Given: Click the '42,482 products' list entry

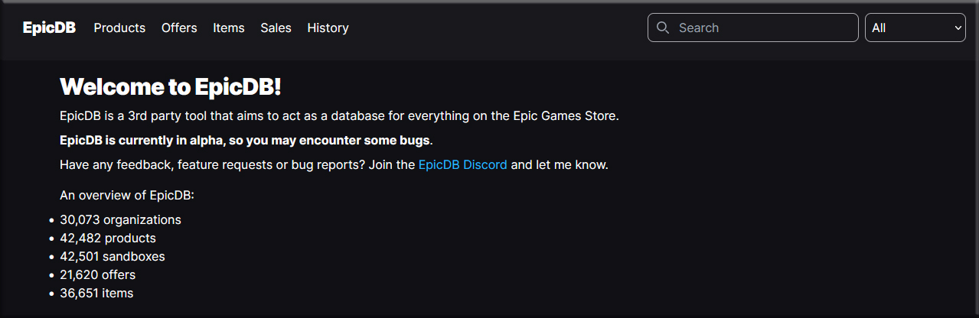Looking at the screenshot, I should point(108,238).
